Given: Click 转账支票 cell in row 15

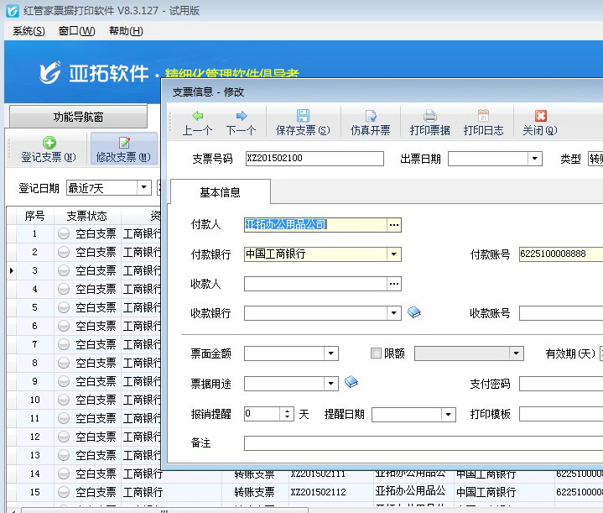Looking at the screenshot, I should [x=255, y=492].
